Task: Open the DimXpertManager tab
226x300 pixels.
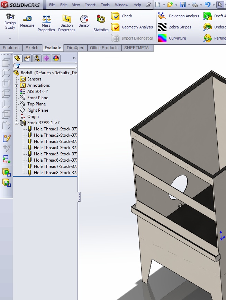Action: [46, 58]
